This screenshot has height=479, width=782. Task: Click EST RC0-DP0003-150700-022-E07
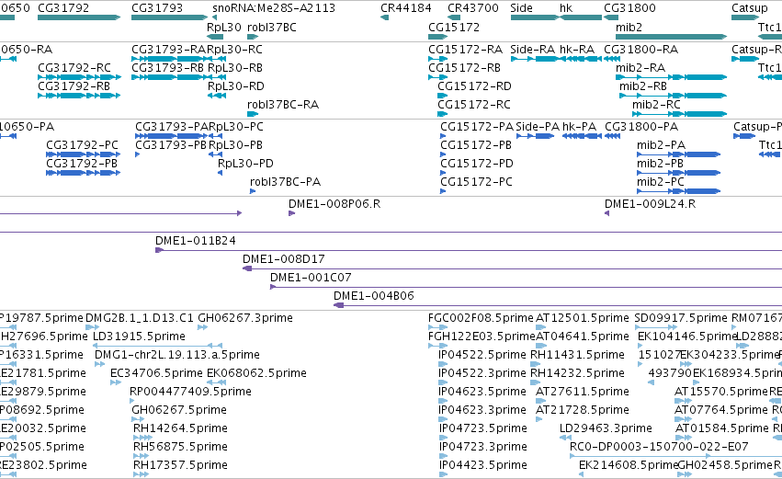[659, 448]
